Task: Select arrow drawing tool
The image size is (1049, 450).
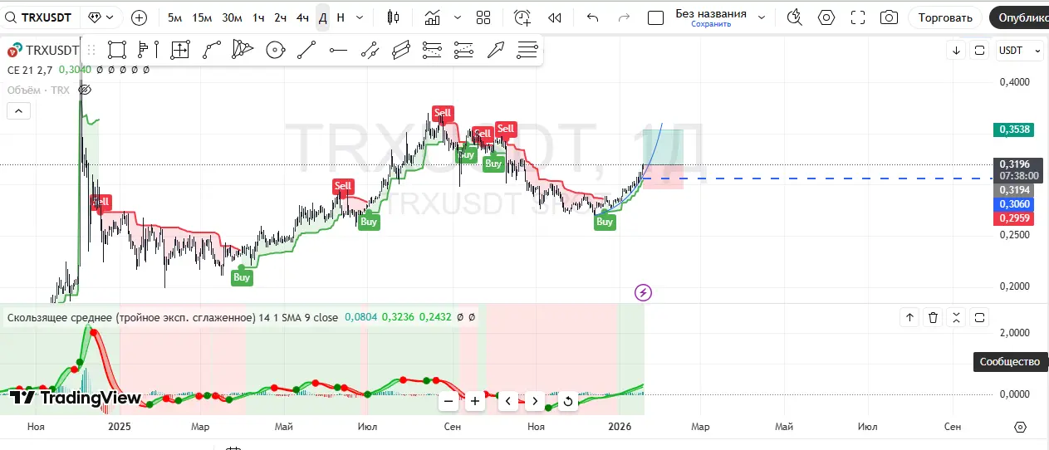Action: click(x=496, y=51)
